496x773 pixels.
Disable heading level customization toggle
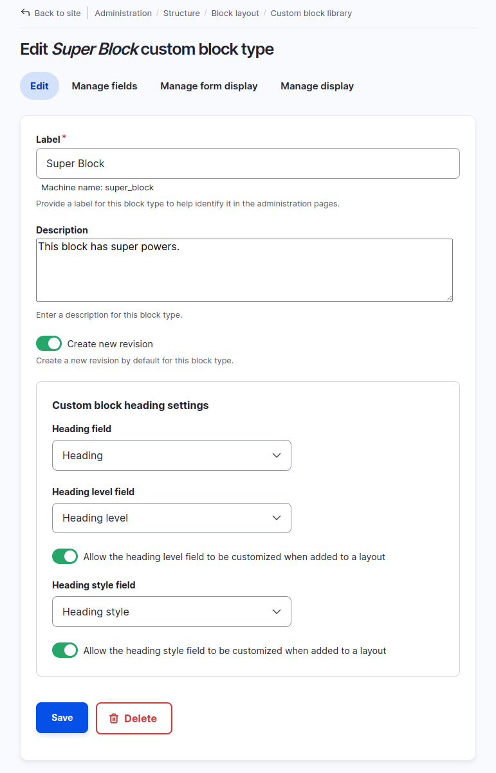pyautogui.click(x=65, y=556)
